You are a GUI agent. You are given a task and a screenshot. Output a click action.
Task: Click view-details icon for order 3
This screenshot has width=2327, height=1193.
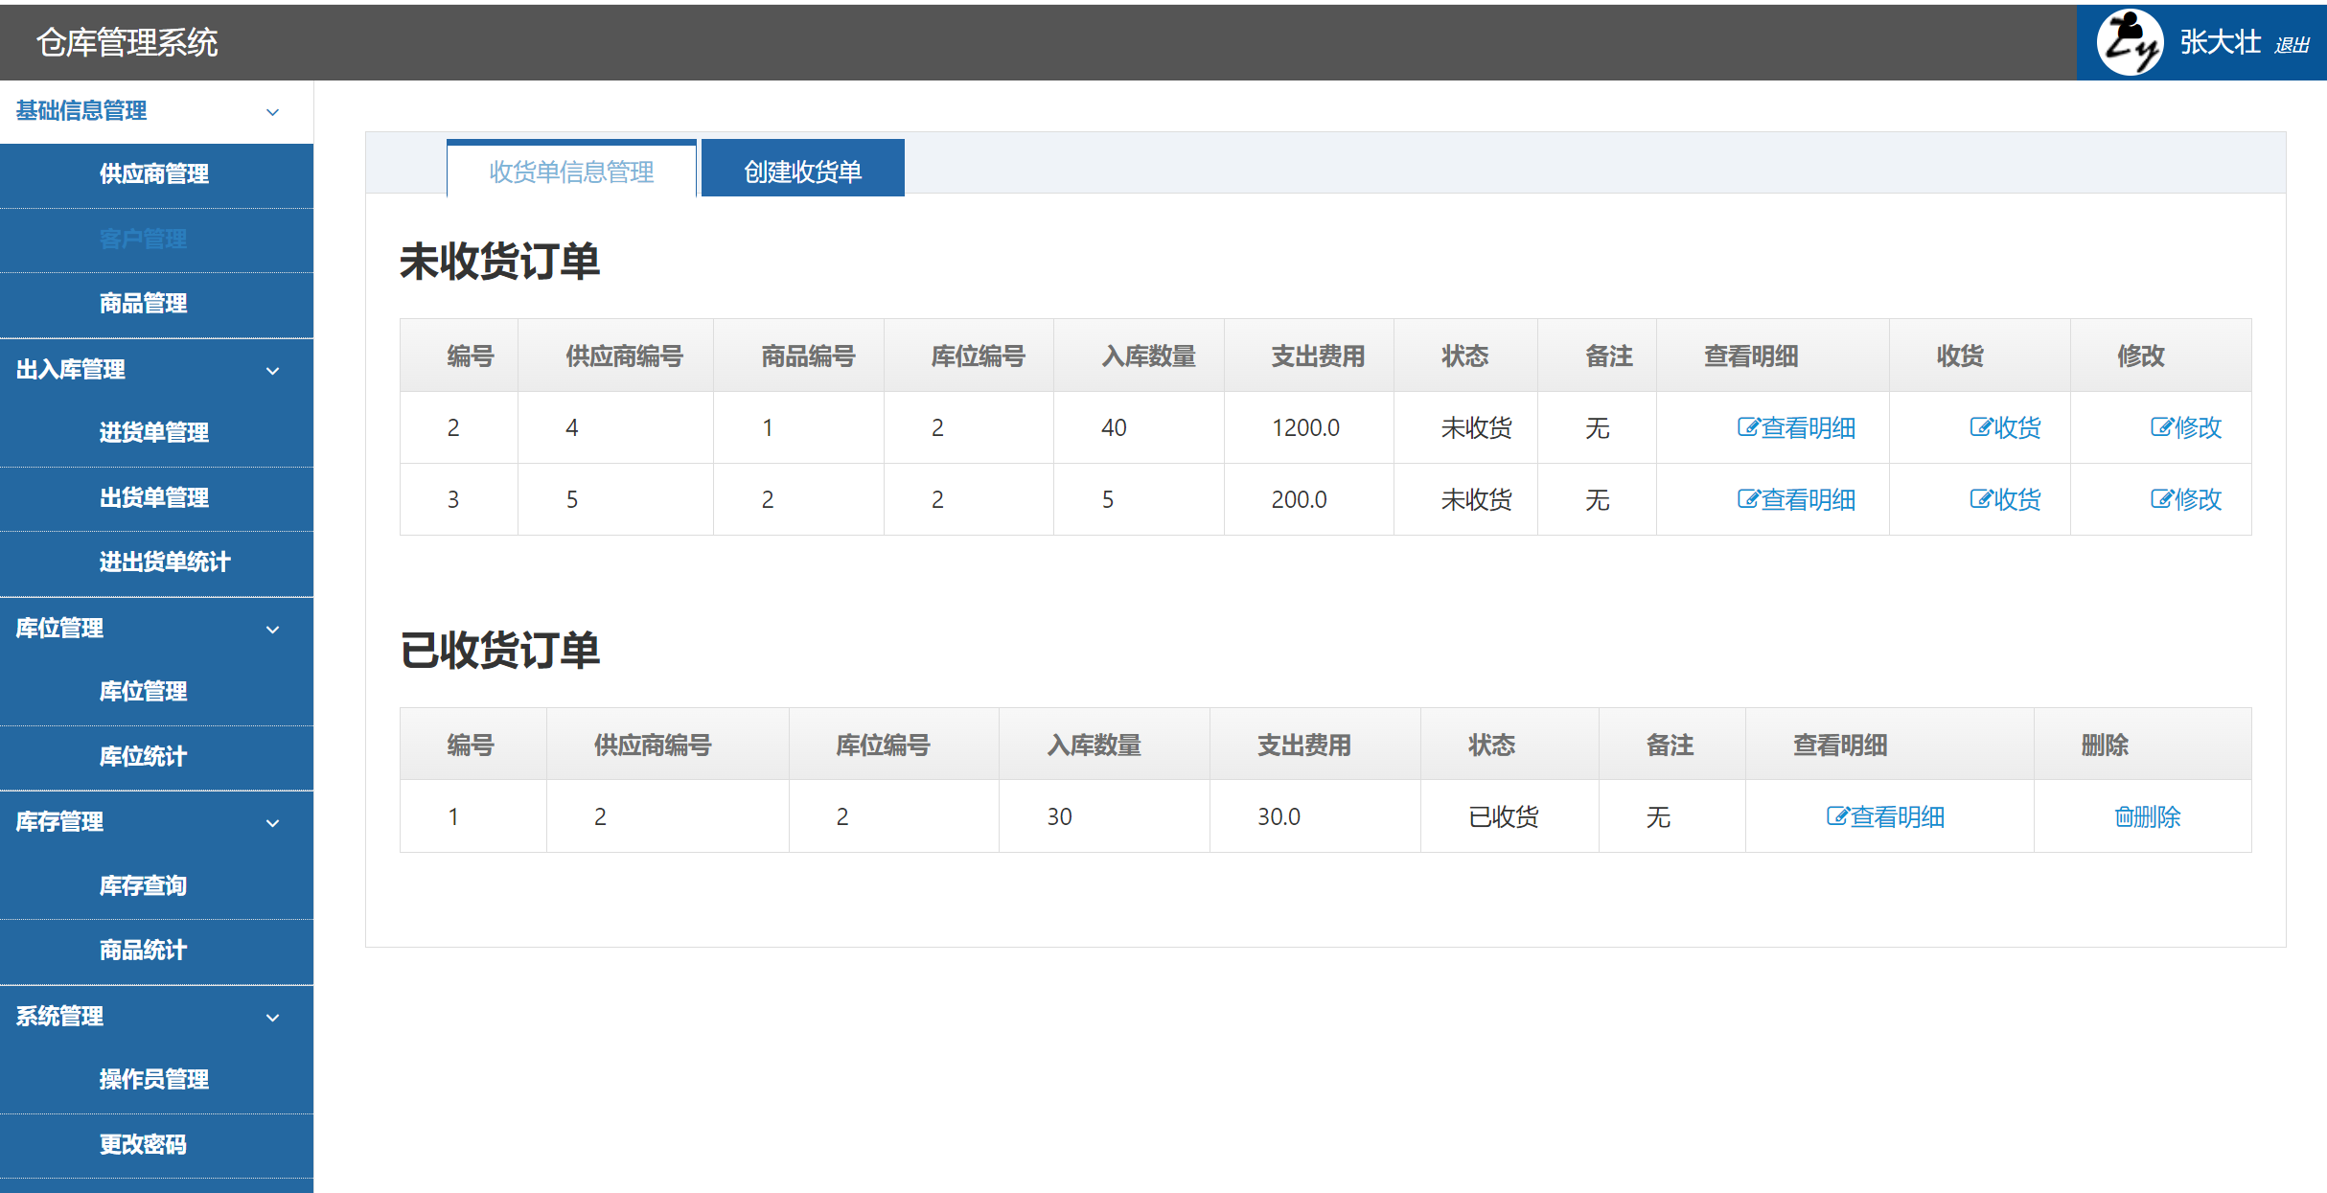[1748, 500]
